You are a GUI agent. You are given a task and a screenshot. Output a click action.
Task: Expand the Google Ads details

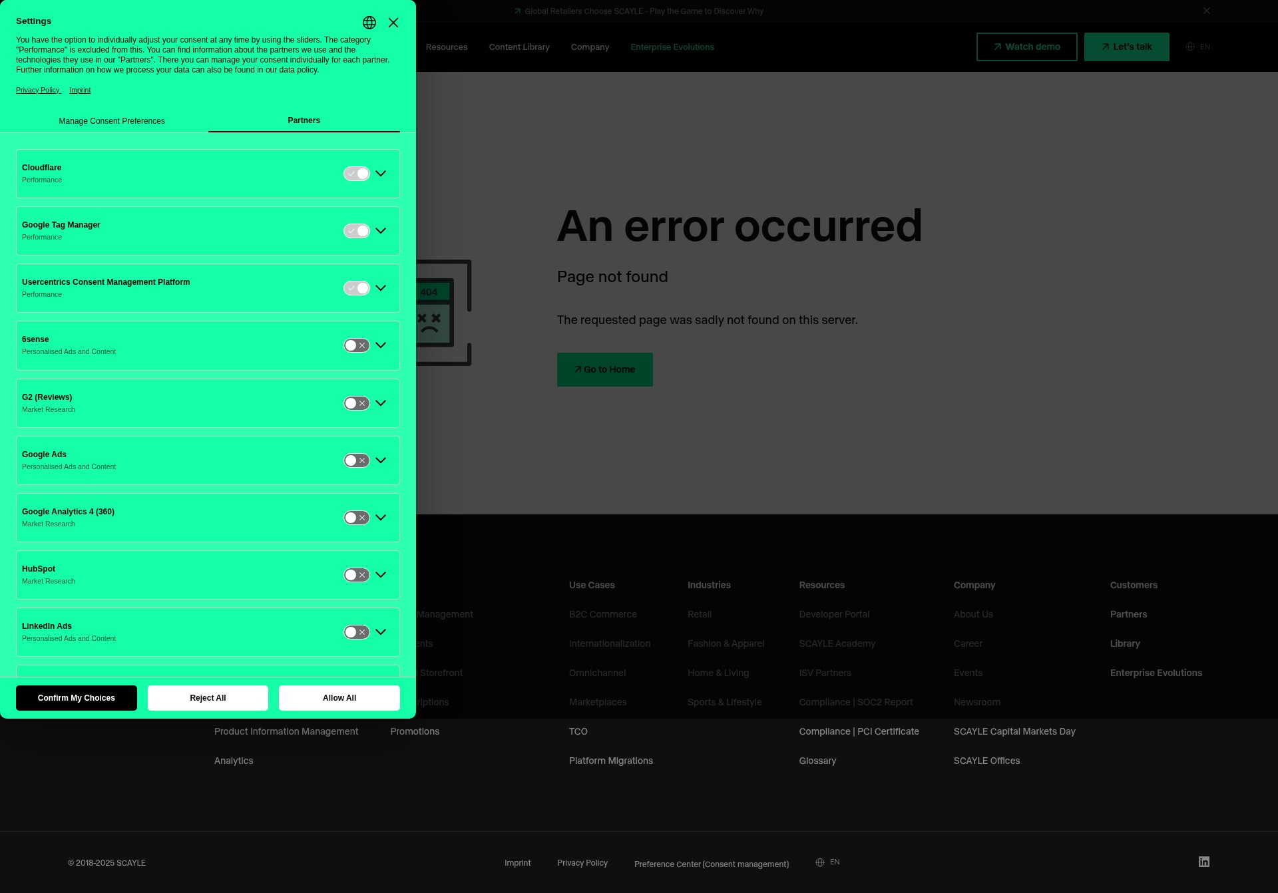381,460
